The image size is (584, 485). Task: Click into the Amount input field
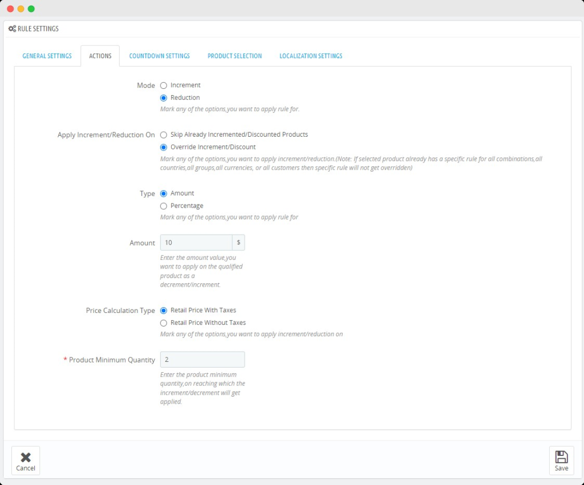tap(196, 243)
